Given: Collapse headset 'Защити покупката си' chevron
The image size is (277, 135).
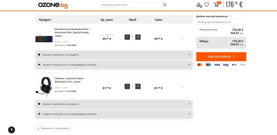Looking at the screenshot, I should [189, 114].
